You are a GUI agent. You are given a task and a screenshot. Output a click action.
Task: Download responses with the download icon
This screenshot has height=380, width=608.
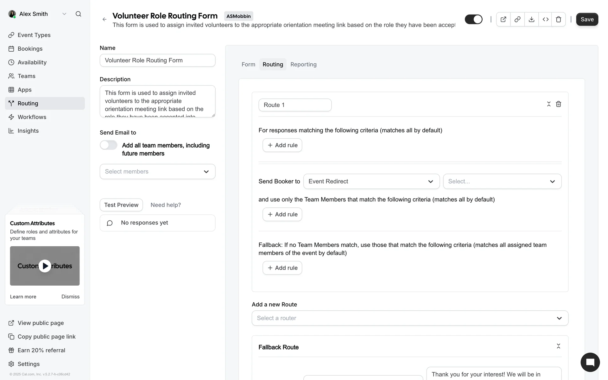pyautogui.click(x=531, y=20)
